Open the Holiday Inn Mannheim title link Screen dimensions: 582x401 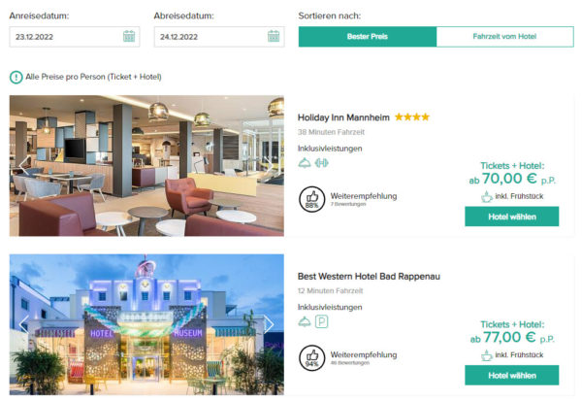[x=343, y=117]
